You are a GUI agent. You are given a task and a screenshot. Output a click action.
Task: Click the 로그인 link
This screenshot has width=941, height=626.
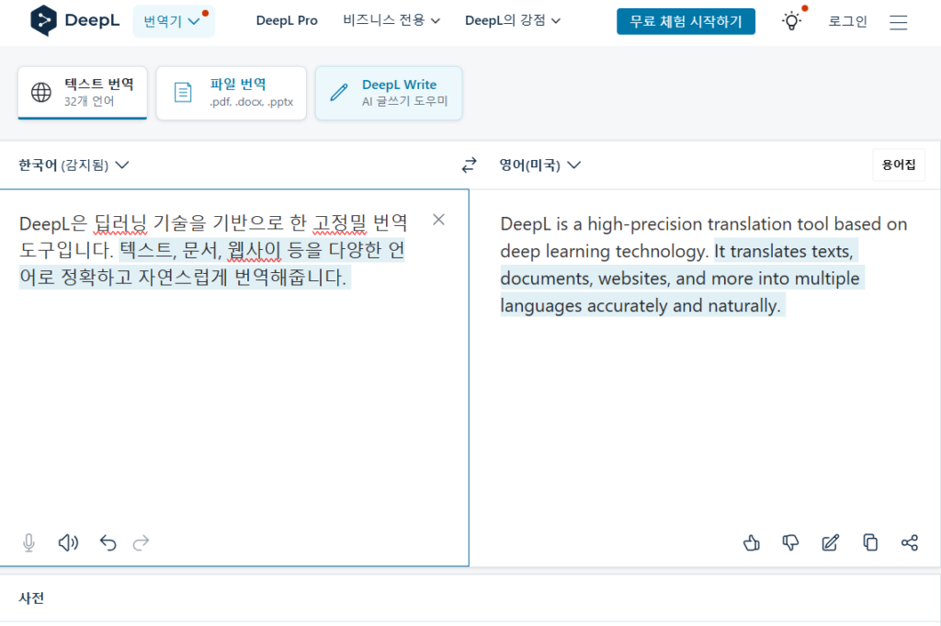(847, 22)
